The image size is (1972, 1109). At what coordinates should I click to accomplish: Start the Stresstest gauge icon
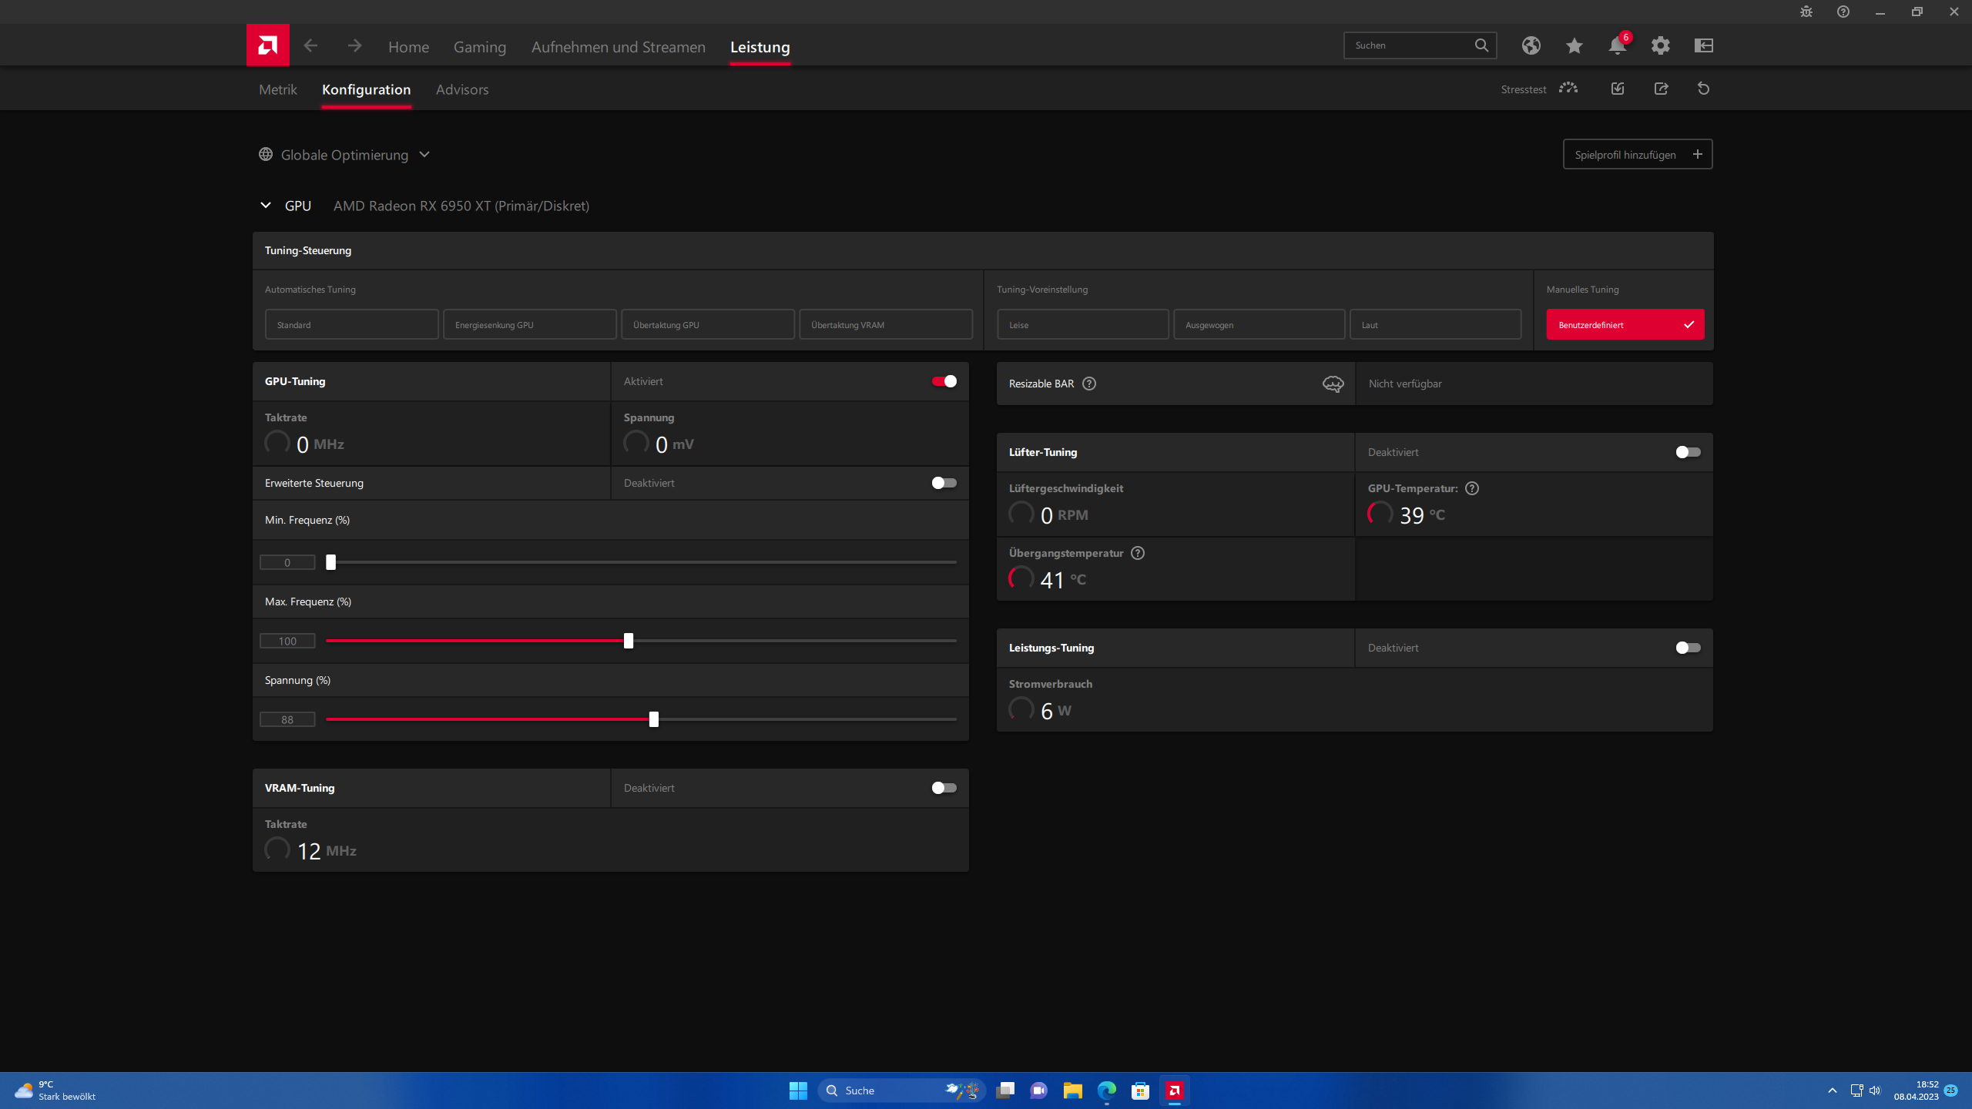click(x=1568, y=89)
